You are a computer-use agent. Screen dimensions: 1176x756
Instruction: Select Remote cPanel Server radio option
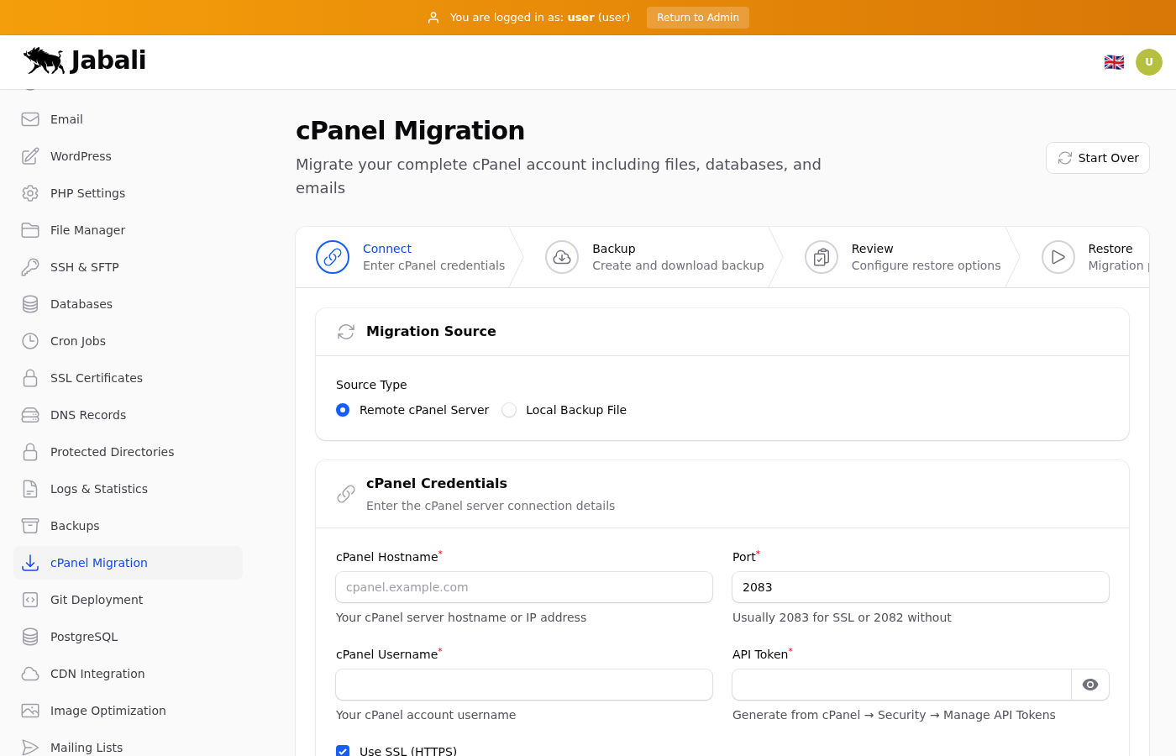tap(343, 410)
